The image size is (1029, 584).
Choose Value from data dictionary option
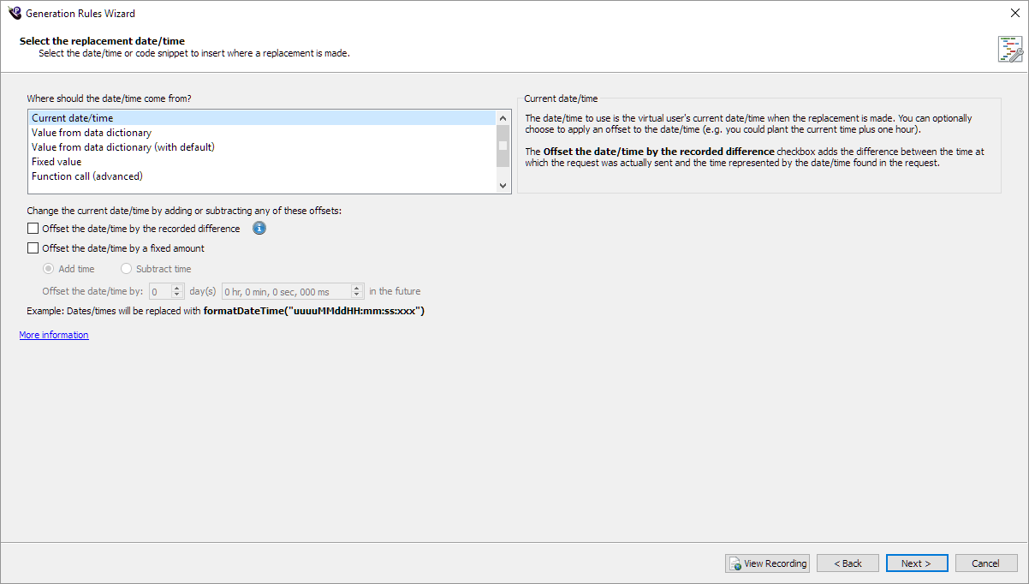92,133
